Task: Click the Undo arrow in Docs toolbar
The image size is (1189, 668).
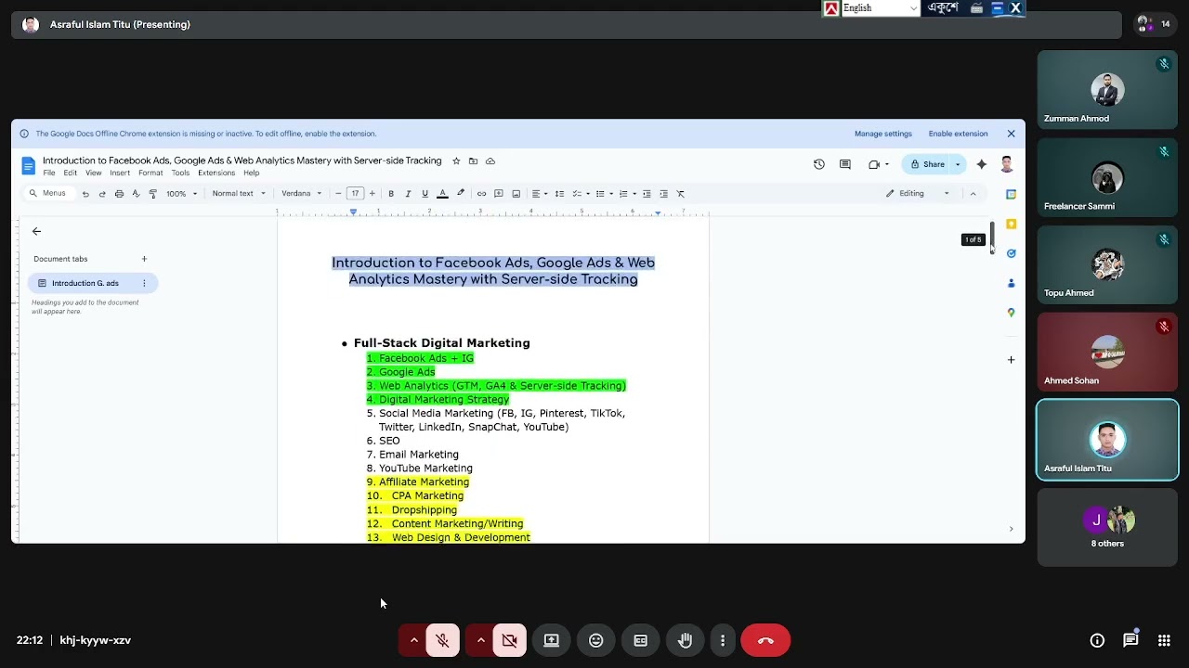Action: pyautogui.click(x=85, y=194)
